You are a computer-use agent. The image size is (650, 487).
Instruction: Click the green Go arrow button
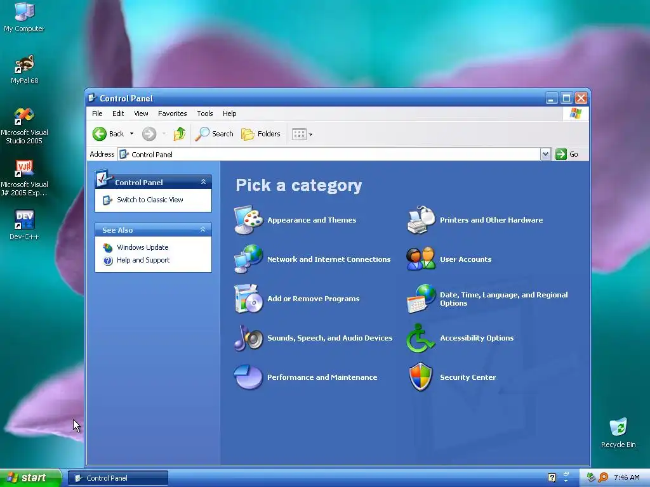(561, 154)
